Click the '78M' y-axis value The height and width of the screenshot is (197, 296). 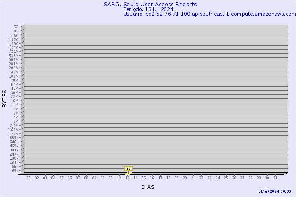coord(15,80)
